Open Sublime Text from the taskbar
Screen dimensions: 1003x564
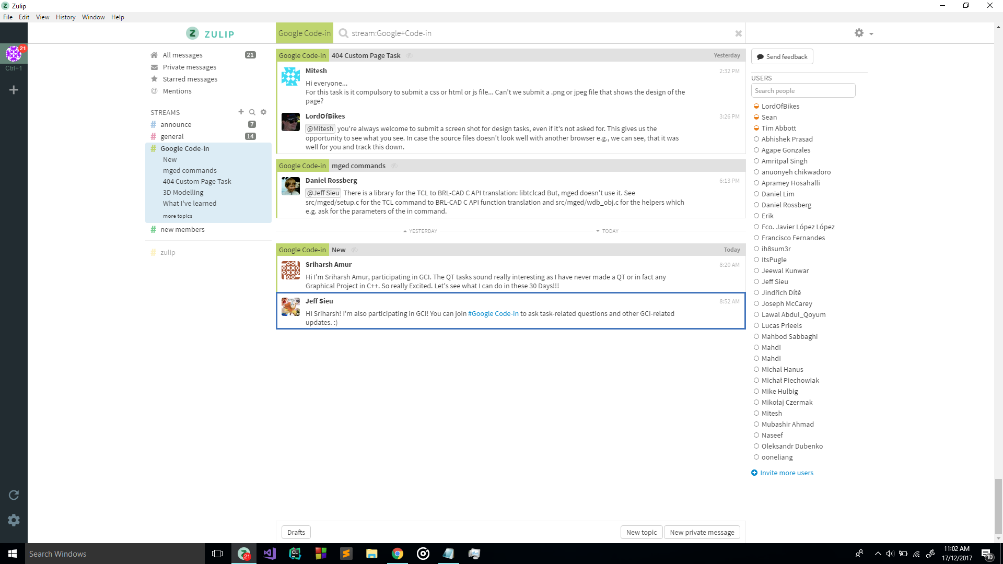[346, 554]
